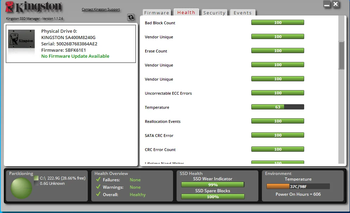Open the Events tab
350x213 pixels.
coord(242,13)
